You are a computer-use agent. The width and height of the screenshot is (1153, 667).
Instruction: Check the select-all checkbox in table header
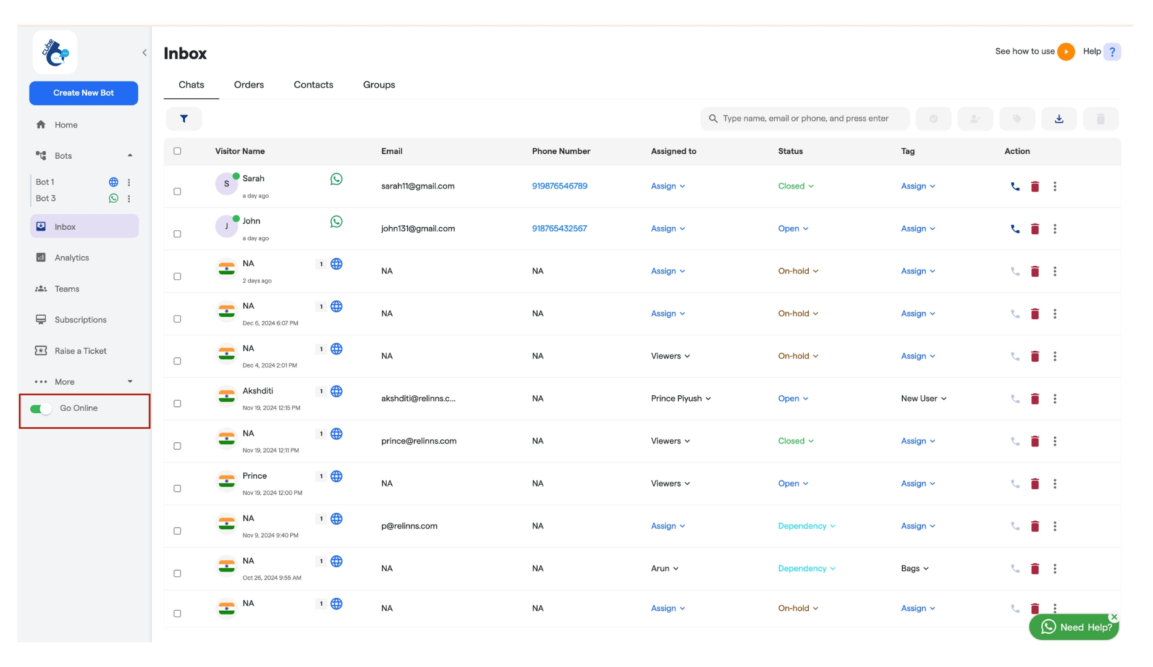pyautogui.click(x=177, y=151)
